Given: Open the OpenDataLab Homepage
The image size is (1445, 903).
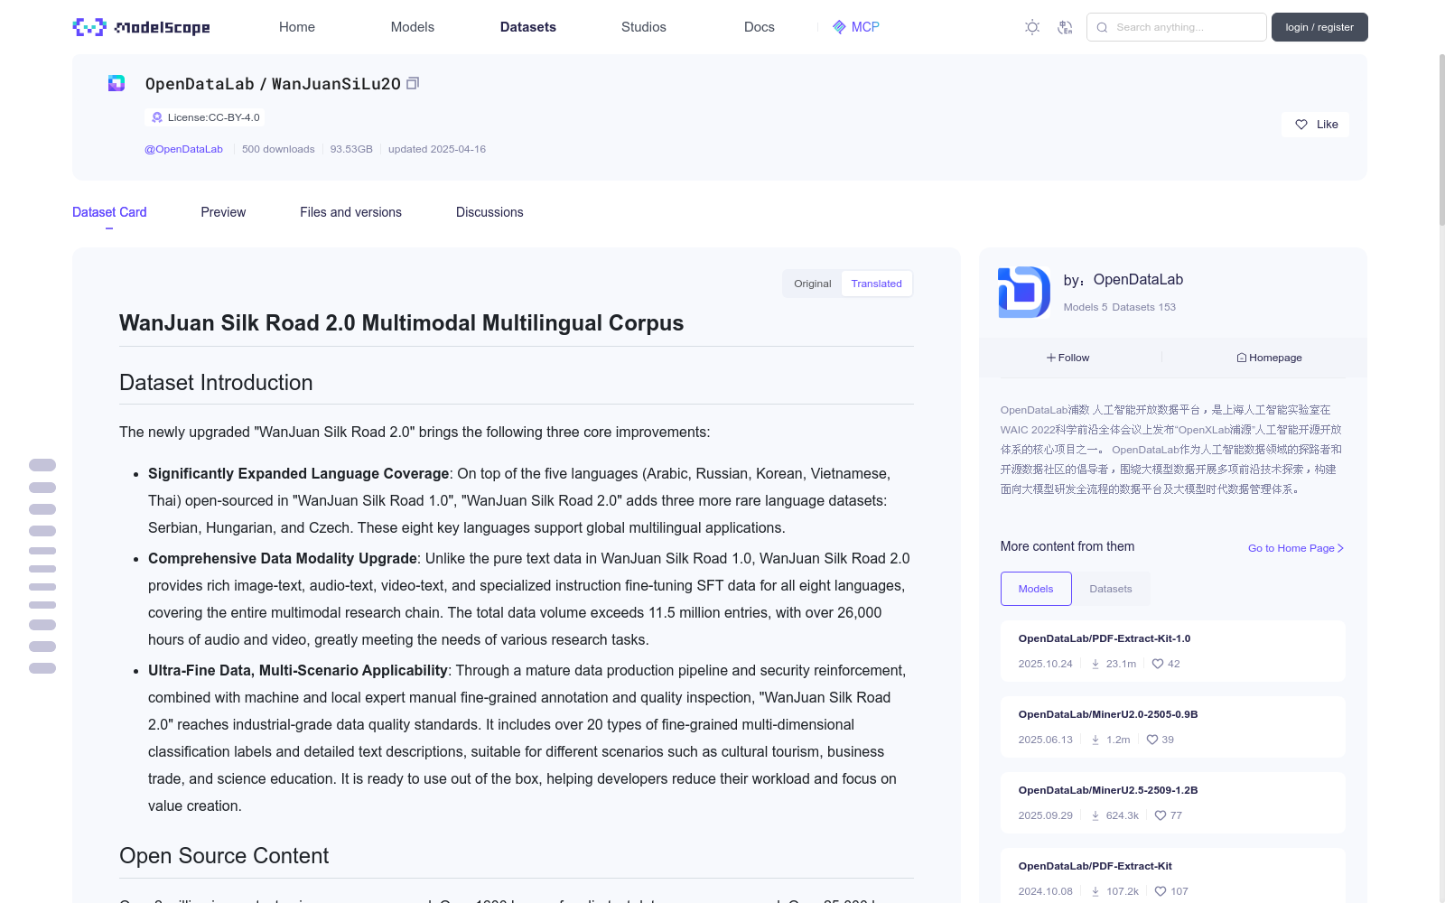Looking at the screenshot, I should (1269, 358).
